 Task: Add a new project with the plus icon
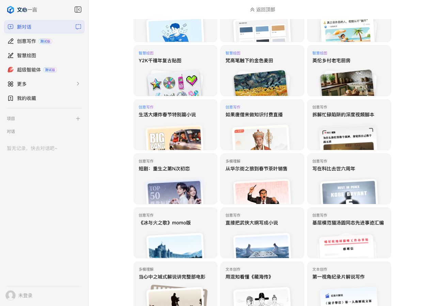[x=78, y=119]
